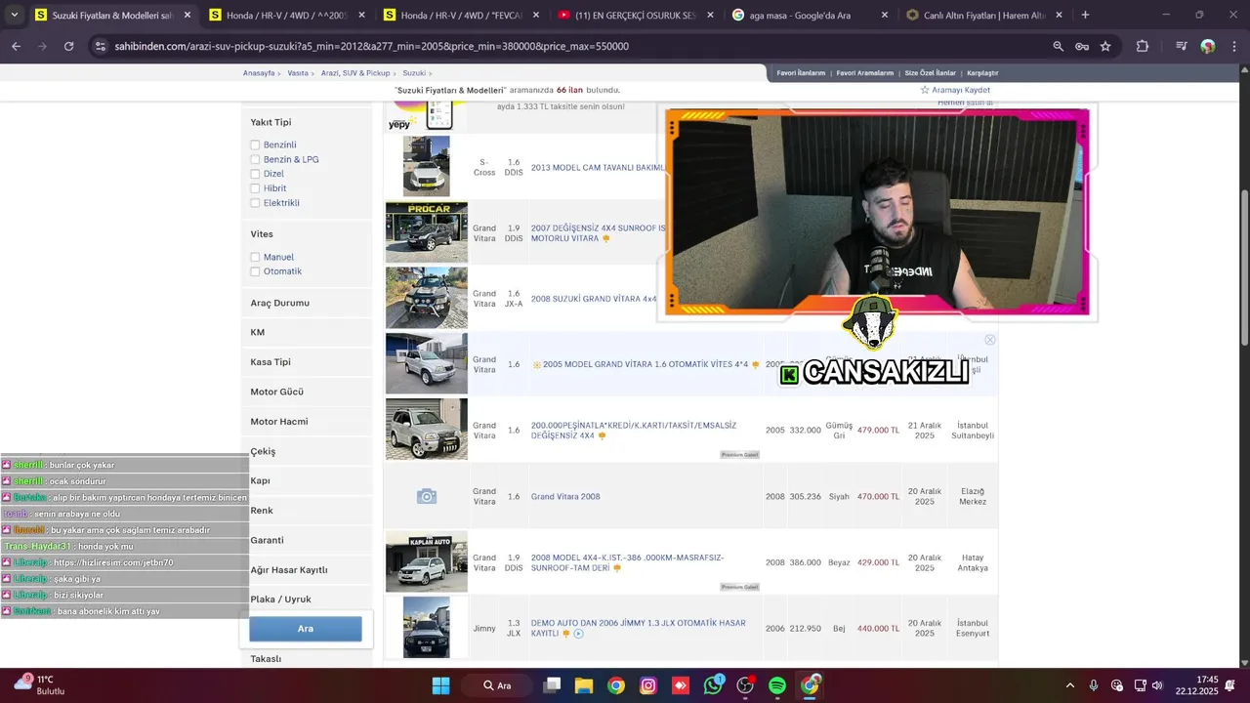This screenshot has height=703, width=1250.
Task: Open File Explorer from taskbar
Action: tap(584, 685)
